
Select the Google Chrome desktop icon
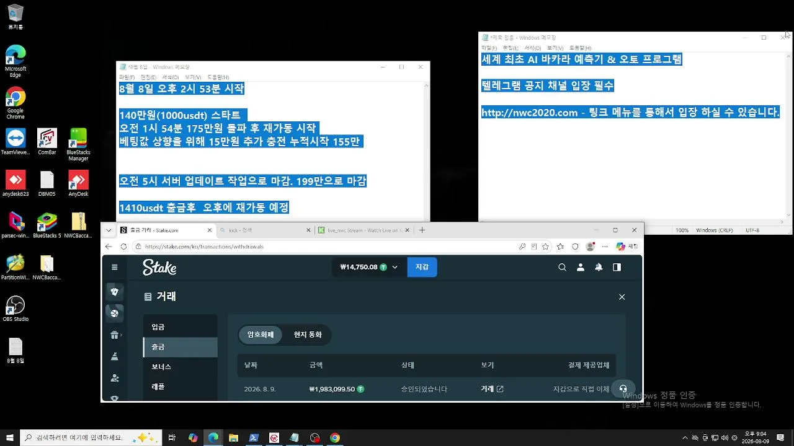(x=16, y=103)
